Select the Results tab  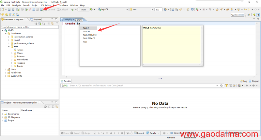coord(66,81)
